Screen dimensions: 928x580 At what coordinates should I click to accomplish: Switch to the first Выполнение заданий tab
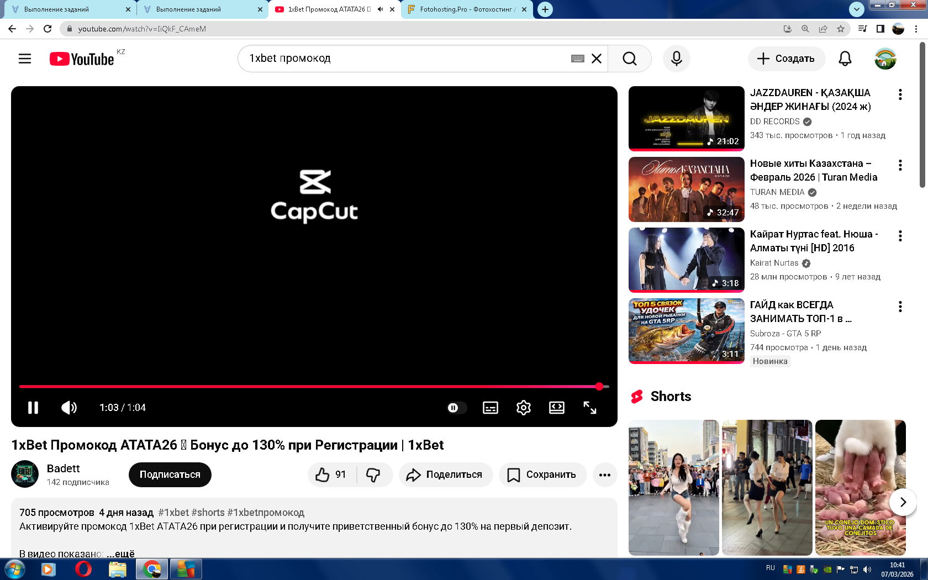[70, 9]
